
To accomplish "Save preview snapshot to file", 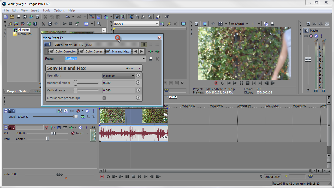I will click(x=272, y=24).
